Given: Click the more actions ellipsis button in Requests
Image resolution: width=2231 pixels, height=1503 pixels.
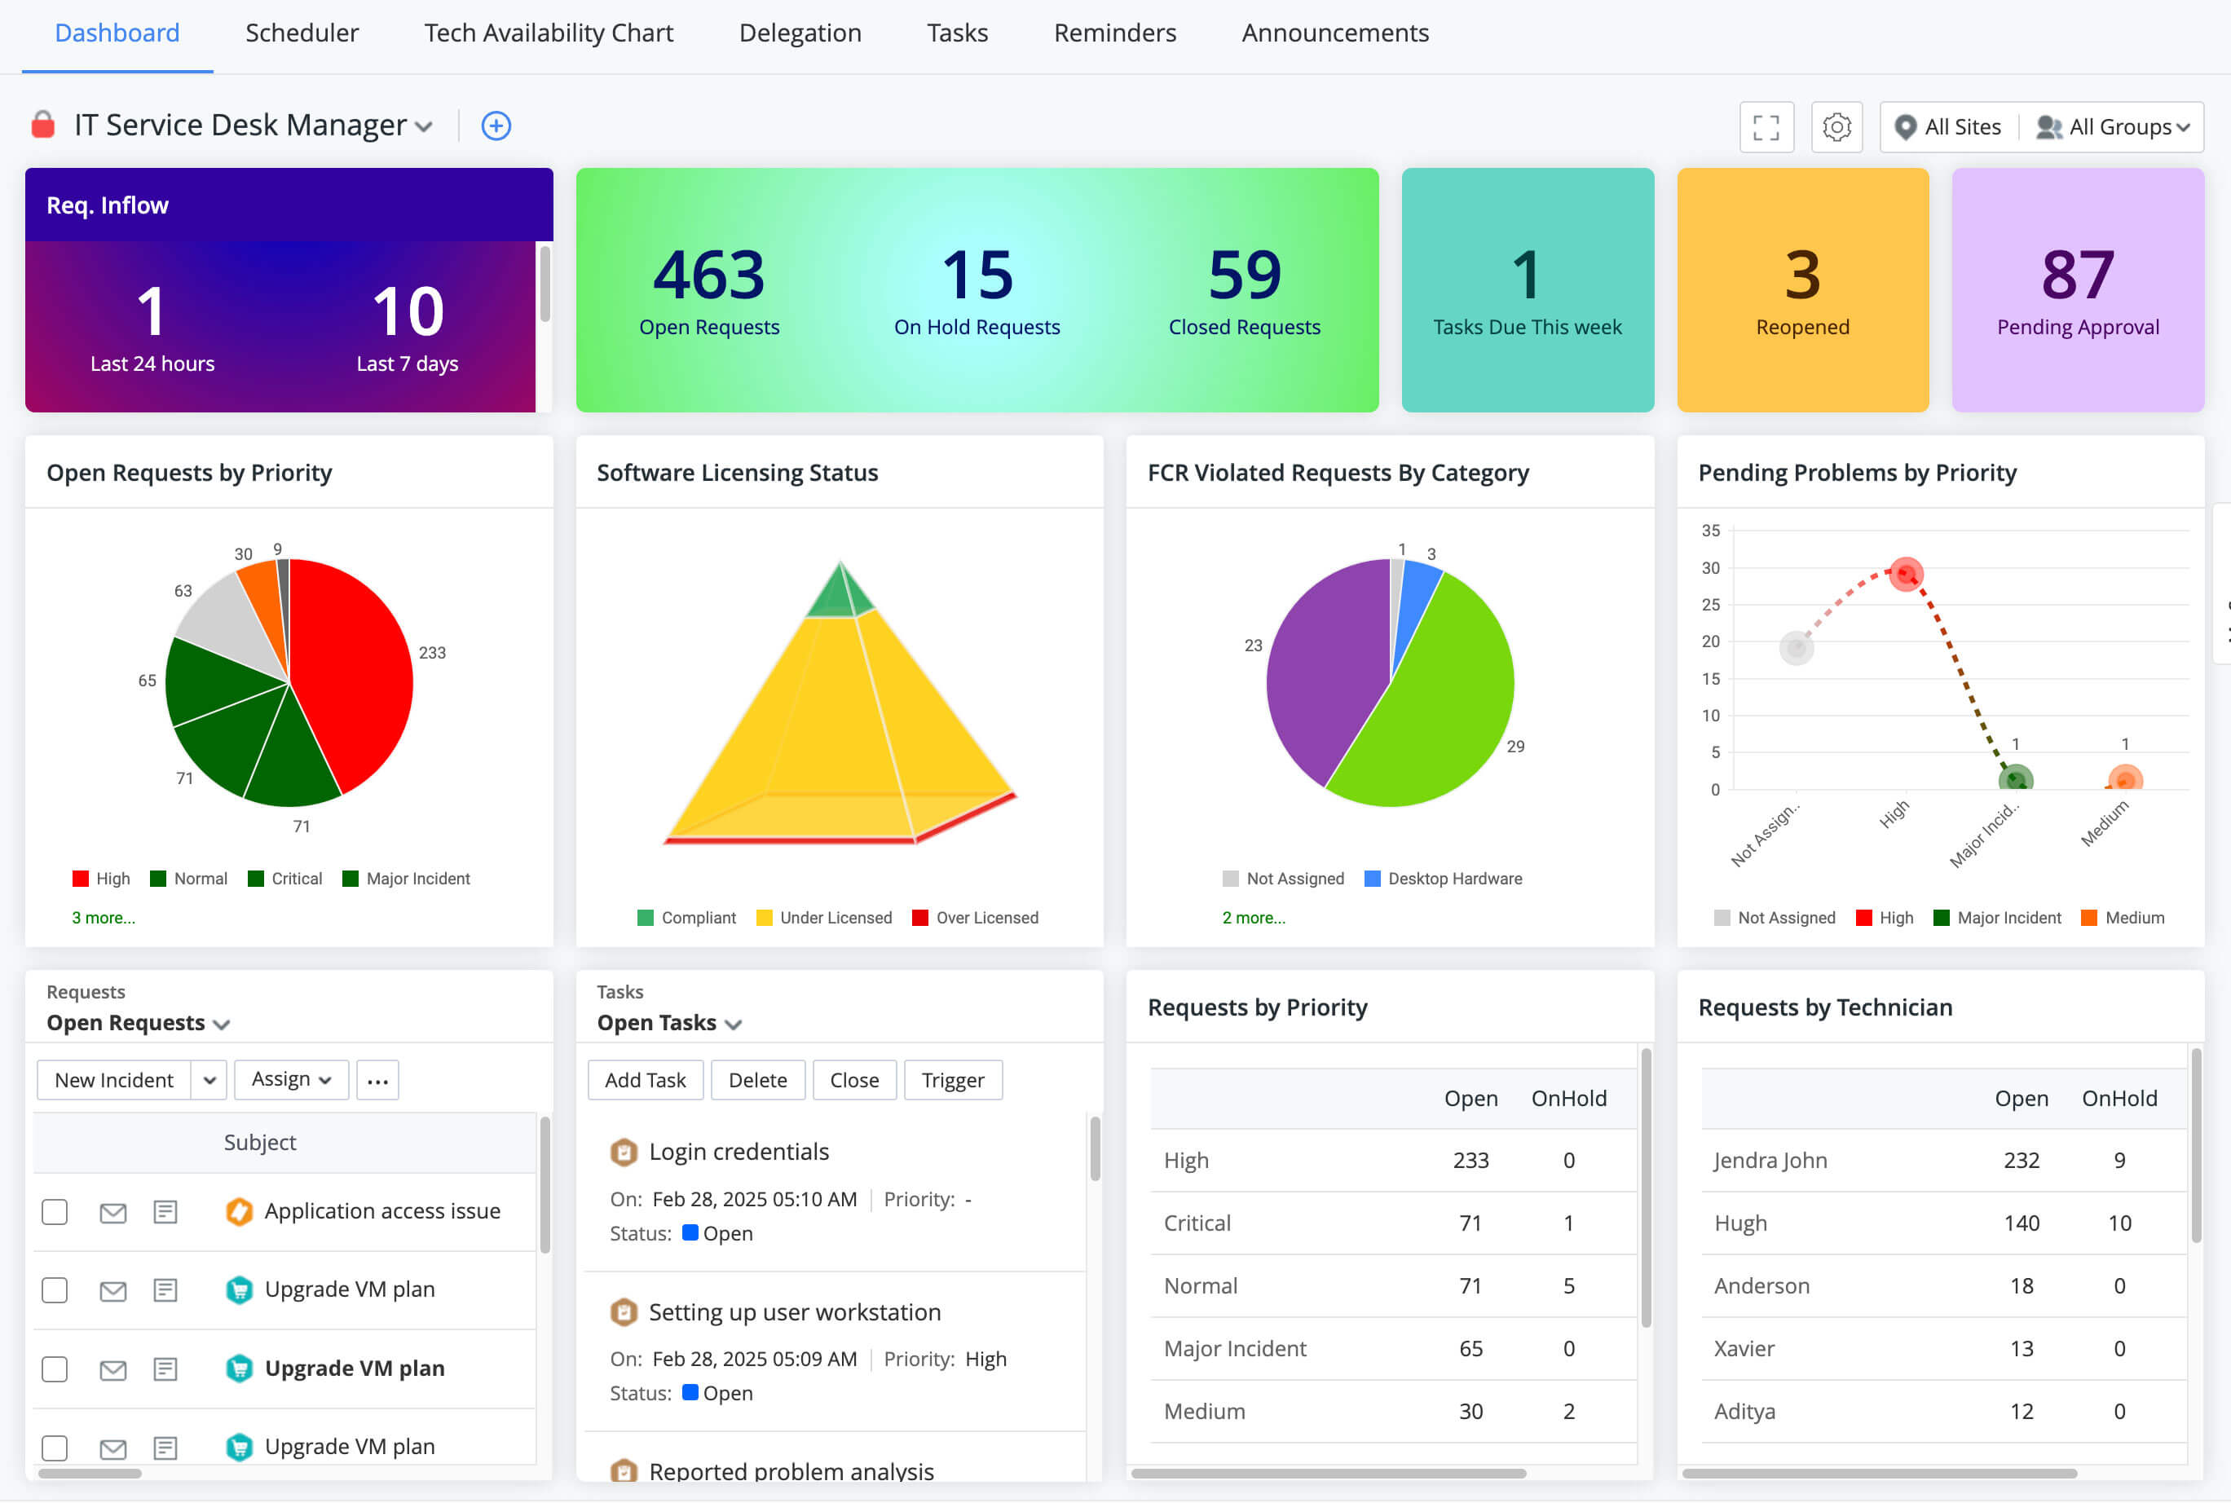Looking at the screenshot, I should (377, 1080).
